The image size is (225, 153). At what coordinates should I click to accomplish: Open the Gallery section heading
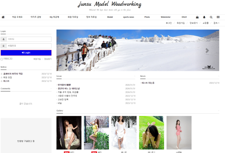click(x=60, y=111)
